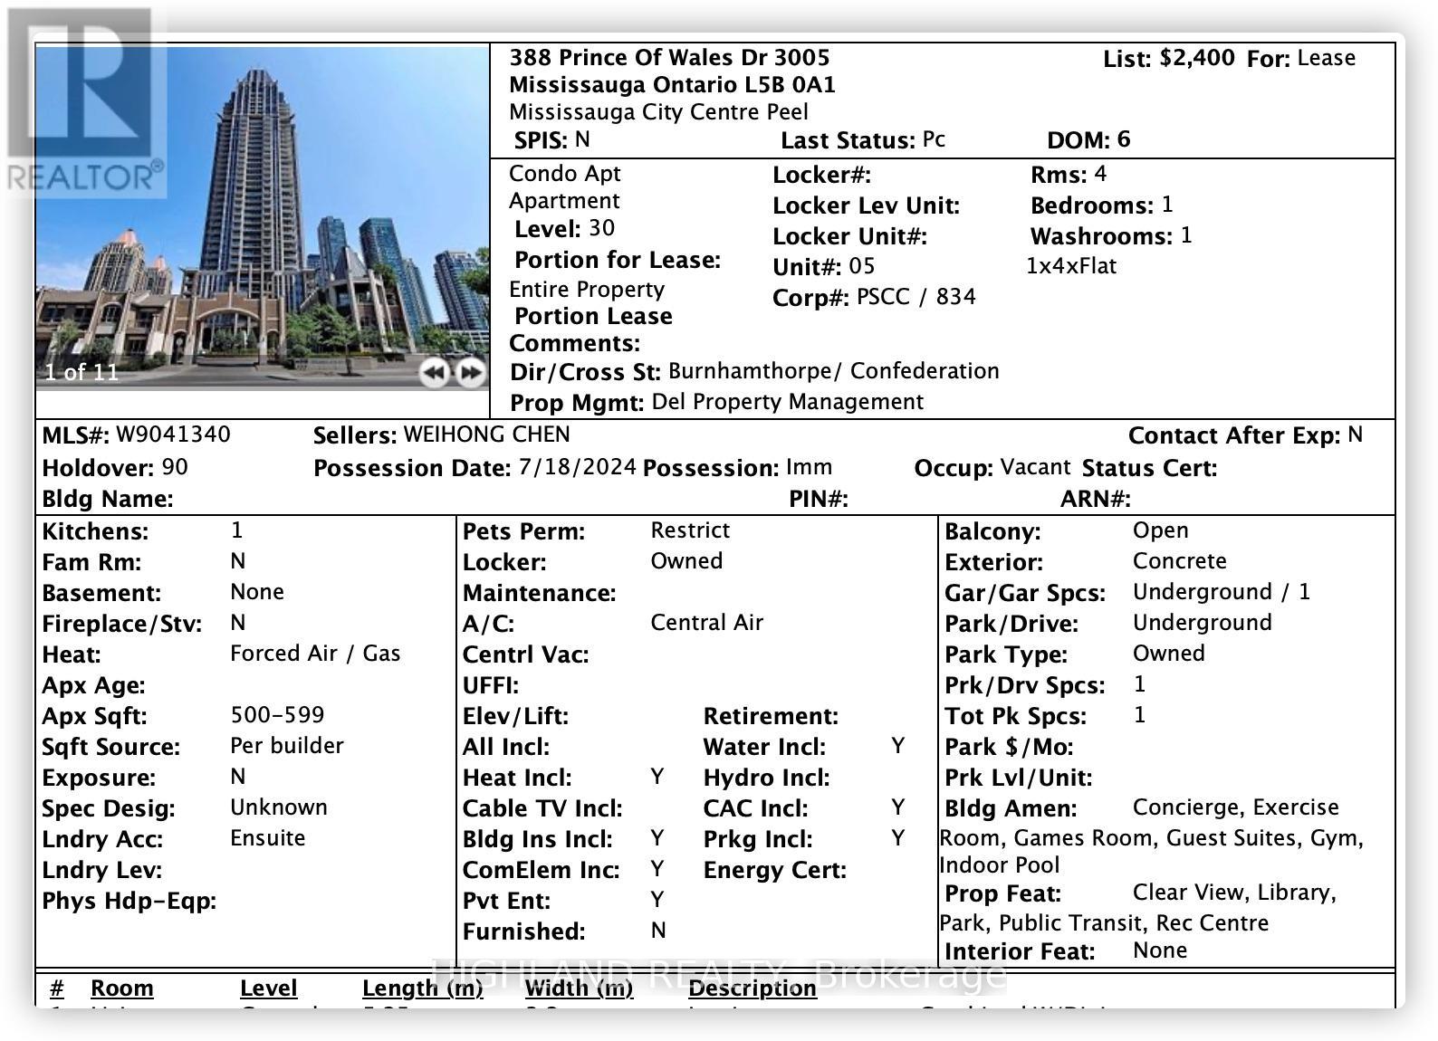
Task: Click the Gar/Gar Spcs value 'Underground / 1'
Action: coord(1222,592)
